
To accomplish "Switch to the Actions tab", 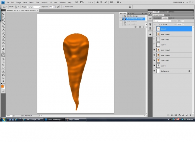I will pyautogui.click(x=131, y=13).
